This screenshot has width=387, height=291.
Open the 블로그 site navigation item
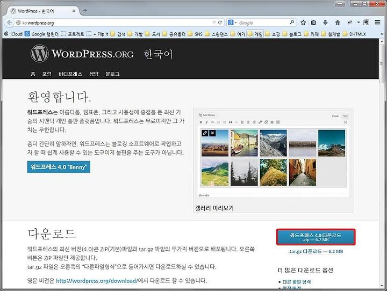tap(112, 74)
